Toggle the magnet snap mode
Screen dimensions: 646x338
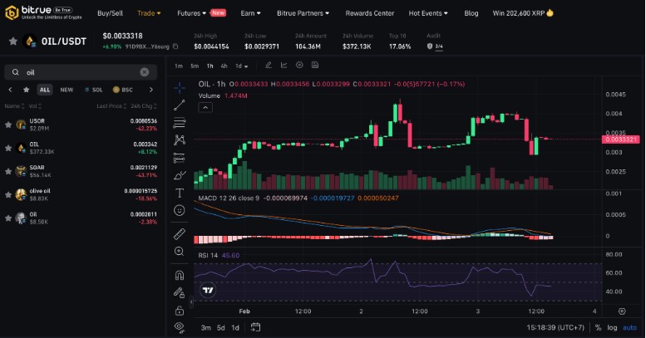pos(180,275)
